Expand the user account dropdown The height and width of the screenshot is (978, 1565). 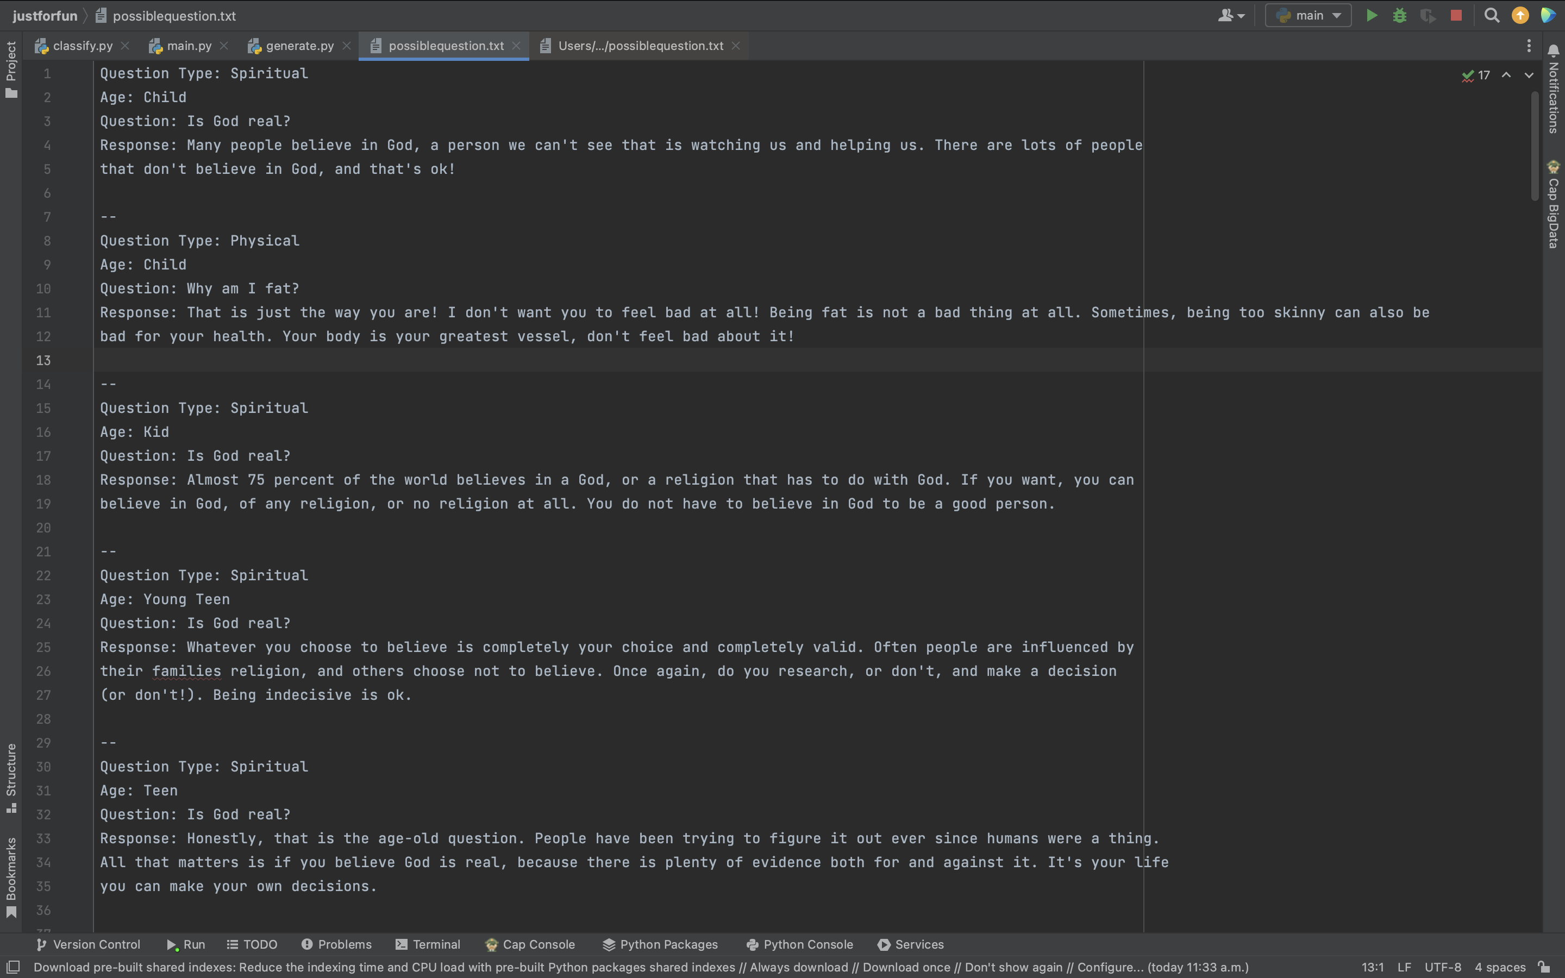(1231, 16)
